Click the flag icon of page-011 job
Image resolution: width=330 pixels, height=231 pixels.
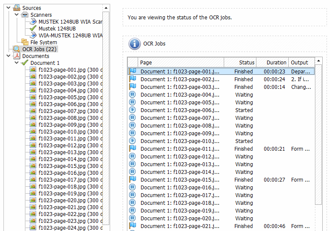(x=133, y=148)
